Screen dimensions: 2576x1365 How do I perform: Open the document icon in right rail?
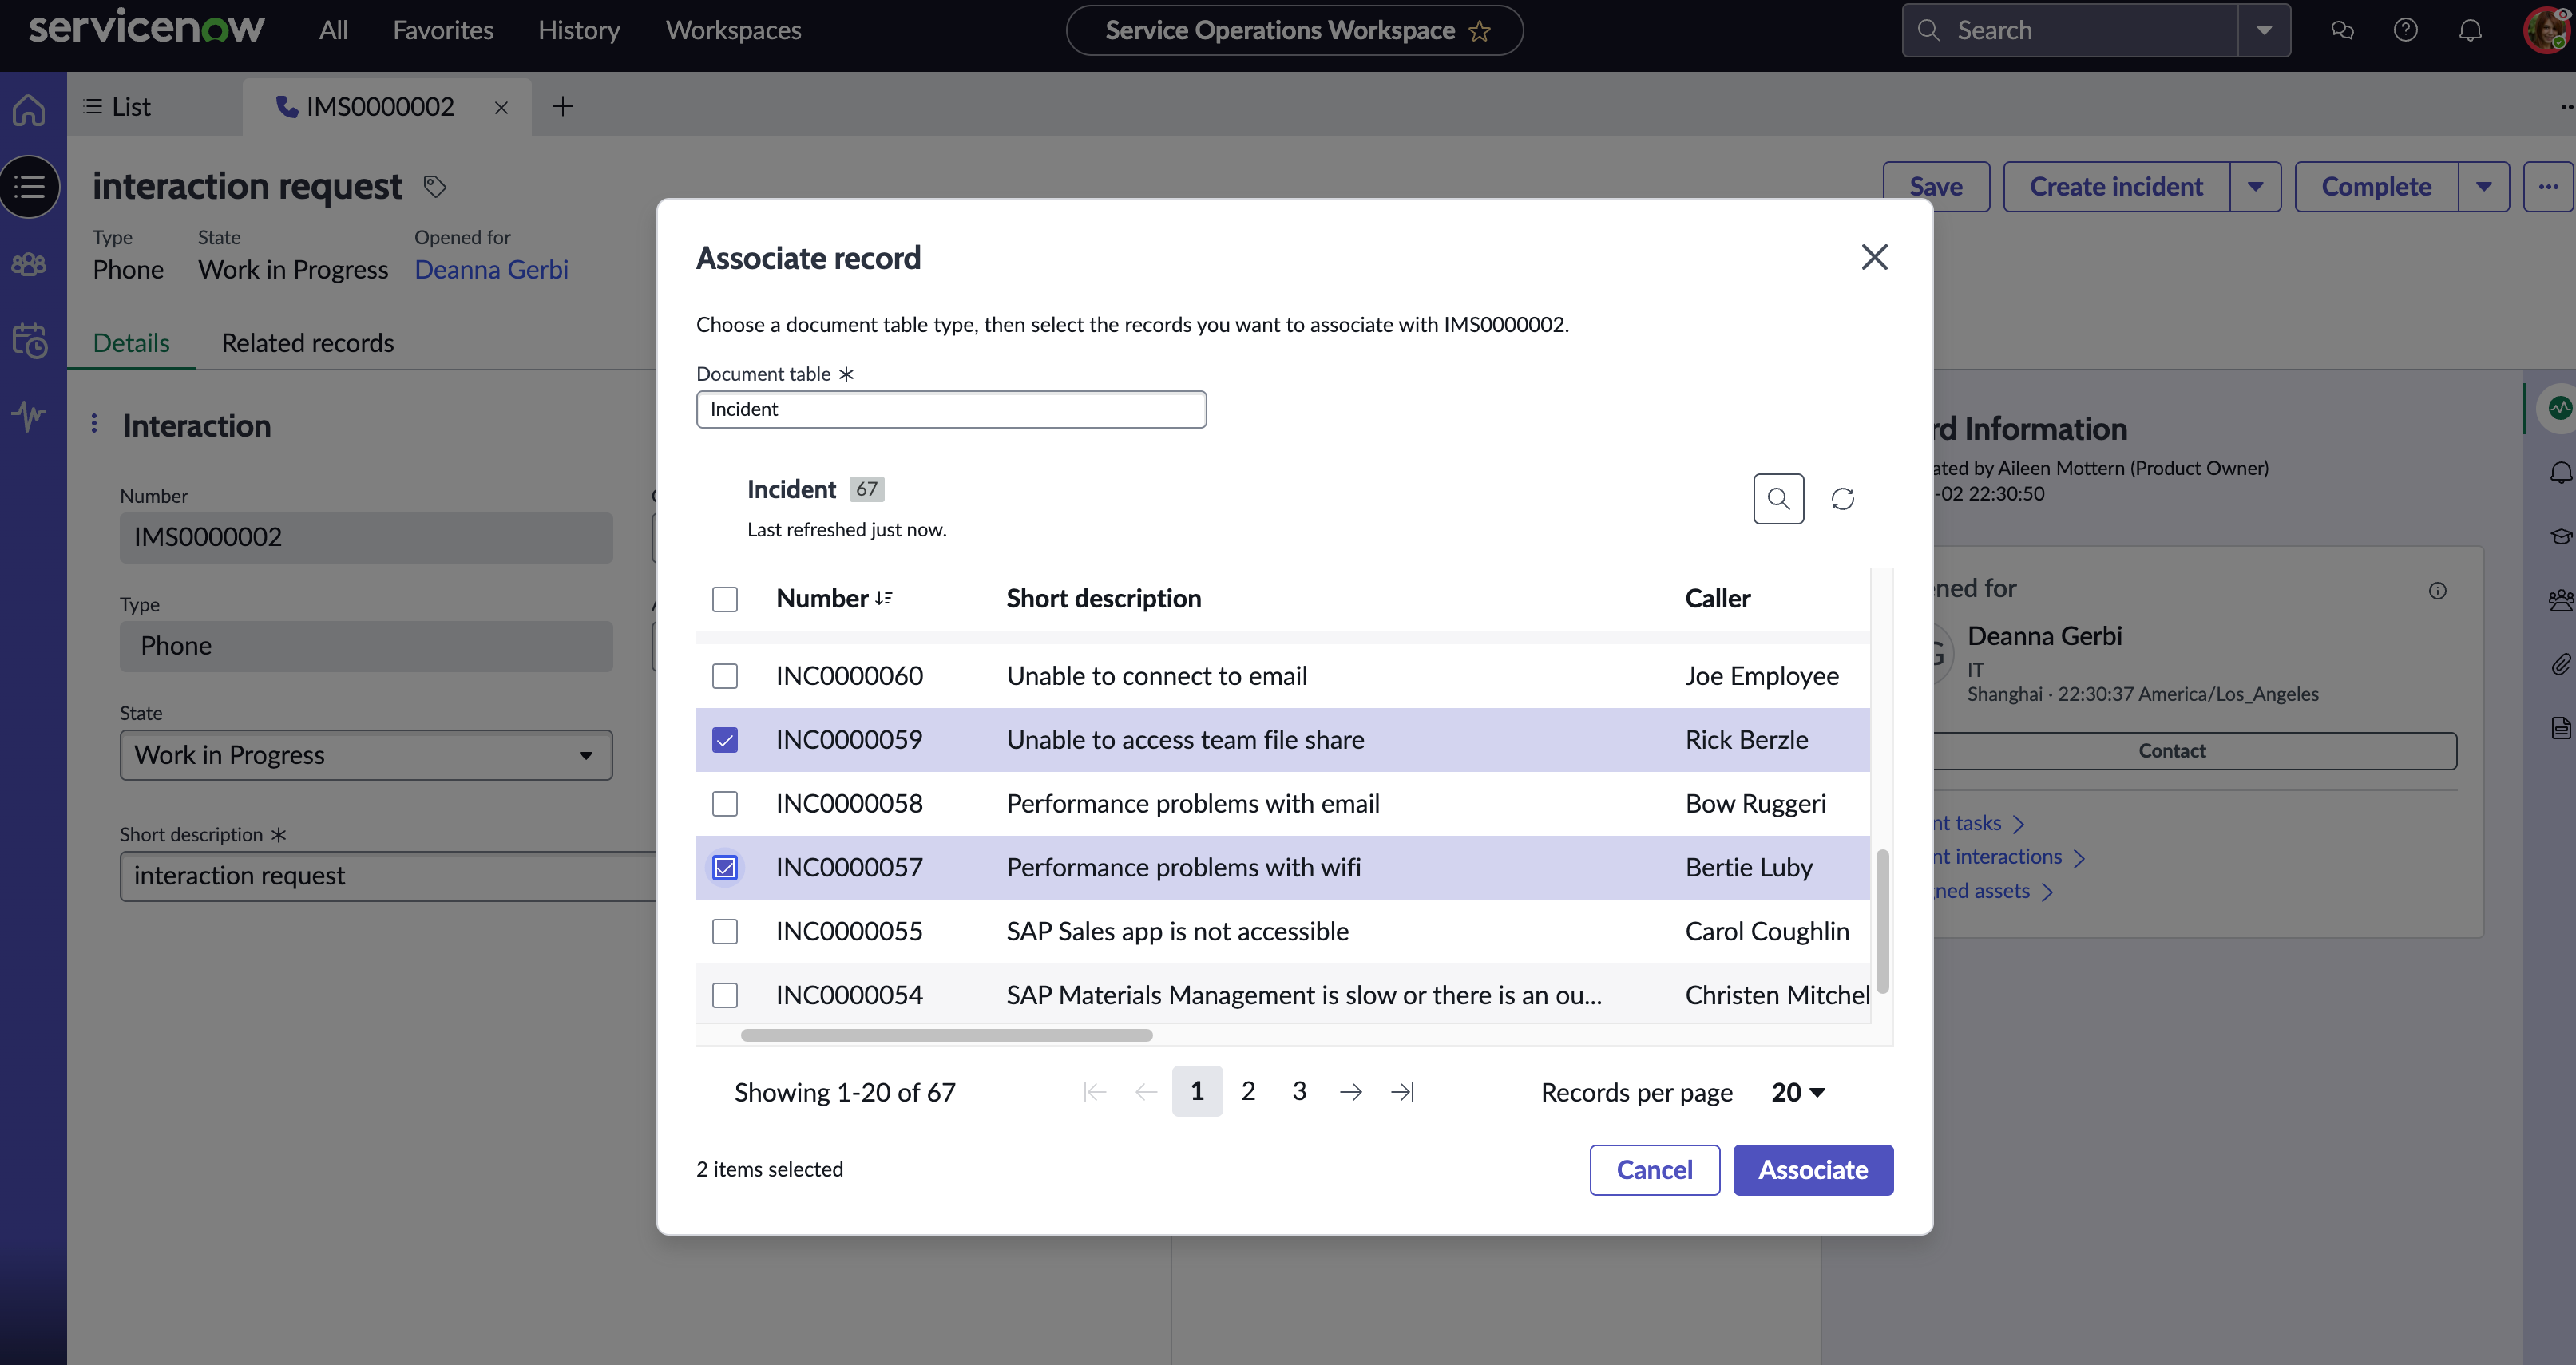[x=2560, y=727]
